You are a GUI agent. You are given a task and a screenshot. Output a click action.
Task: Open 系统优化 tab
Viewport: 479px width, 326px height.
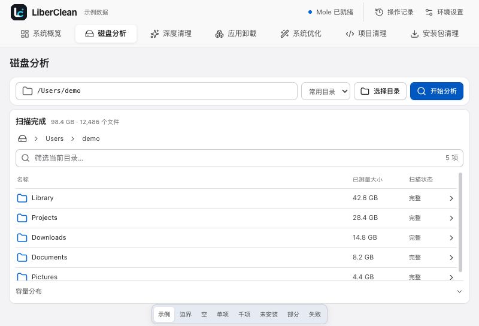pos(301,34)
